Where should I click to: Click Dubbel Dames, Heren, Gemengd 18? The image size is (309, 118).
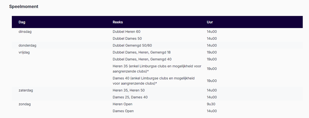[x=142, y=52]
